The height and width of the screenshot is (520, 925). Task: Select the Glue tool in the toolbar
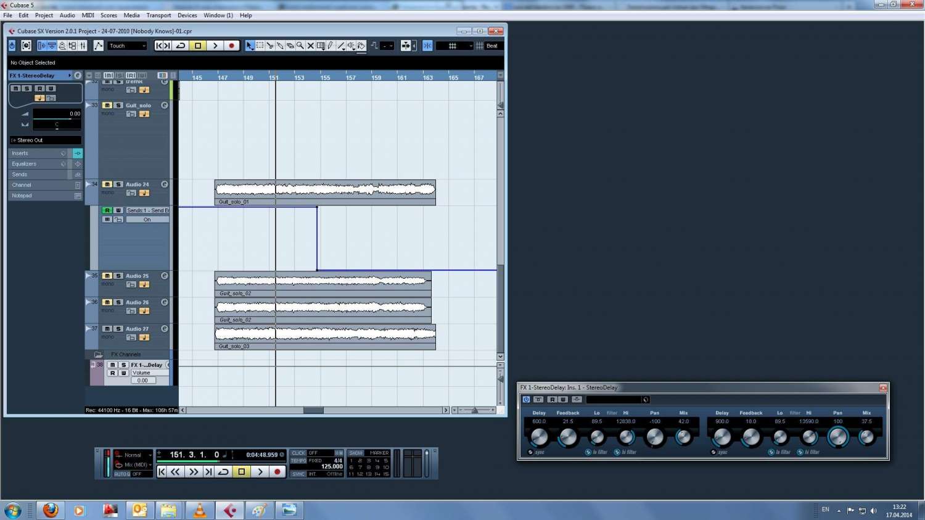280,46
